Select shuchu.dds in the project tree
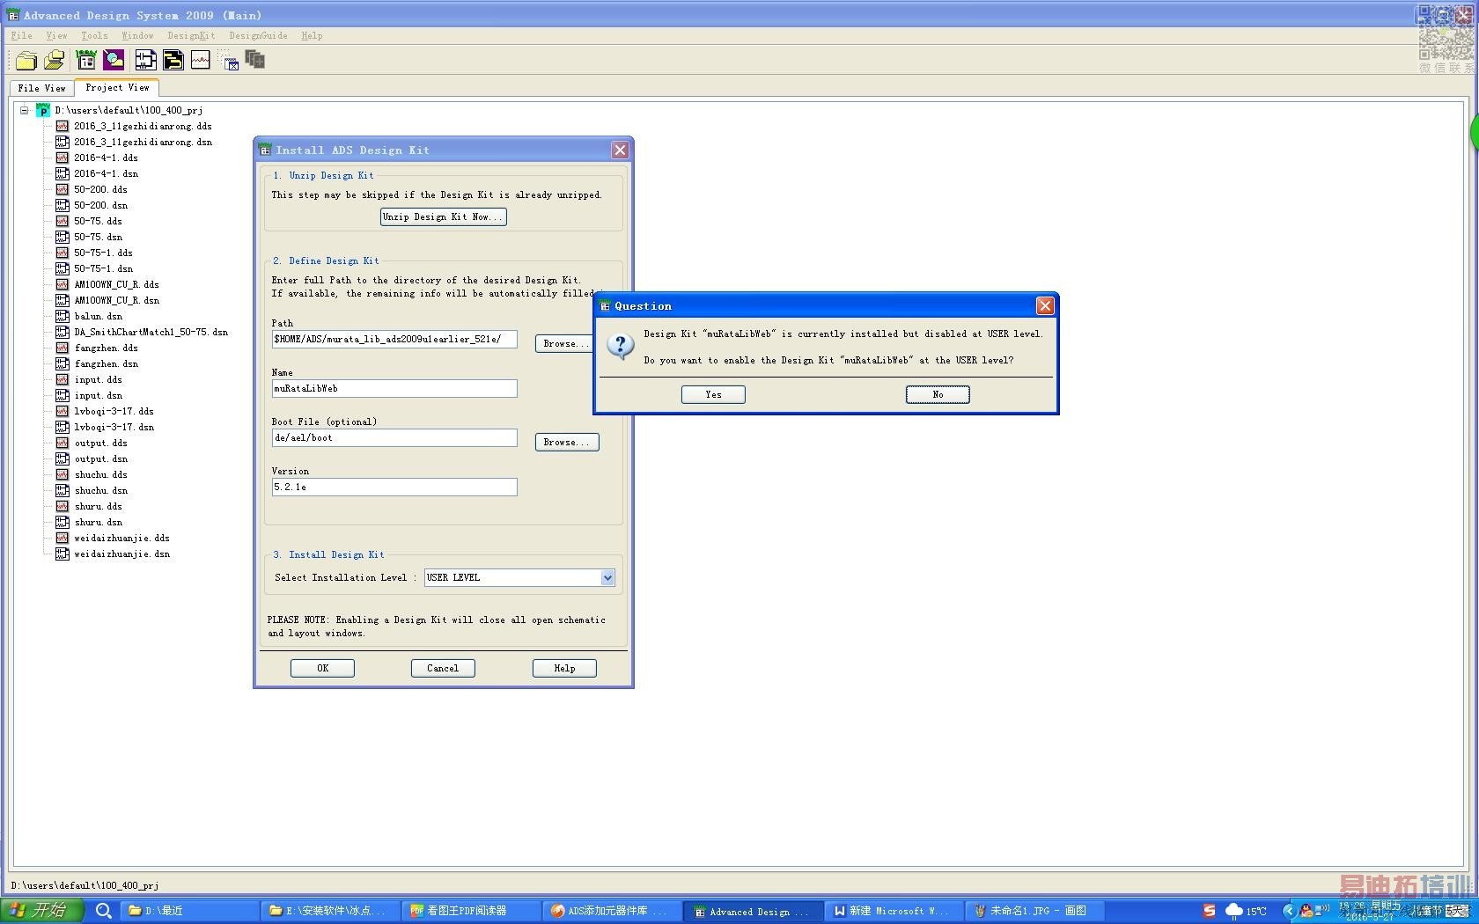This screenshot has width=1479, height=924. (100, 474)
